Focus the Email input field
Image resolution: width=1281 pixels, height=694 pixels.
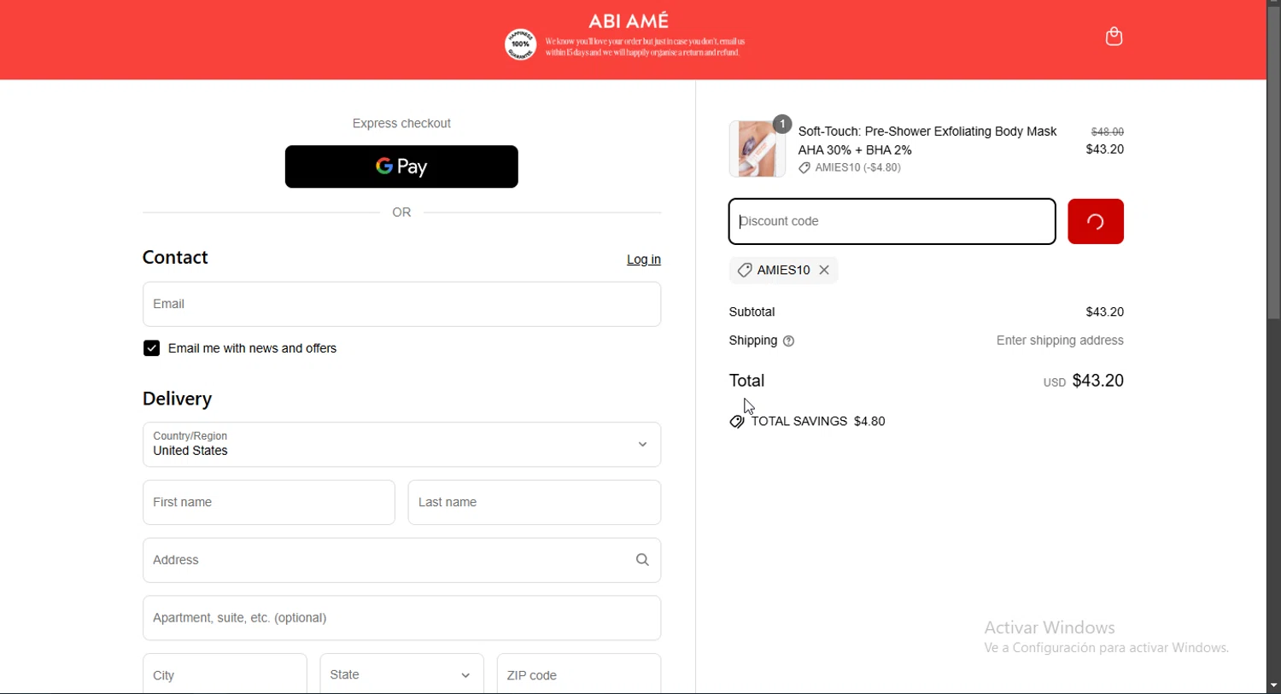(401, 305)
